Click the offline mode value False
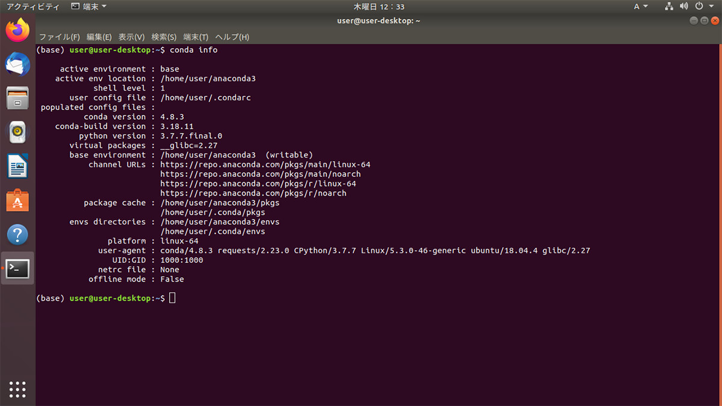The height and width of the screenshot is (406, 722). click(x=172, y=280)
